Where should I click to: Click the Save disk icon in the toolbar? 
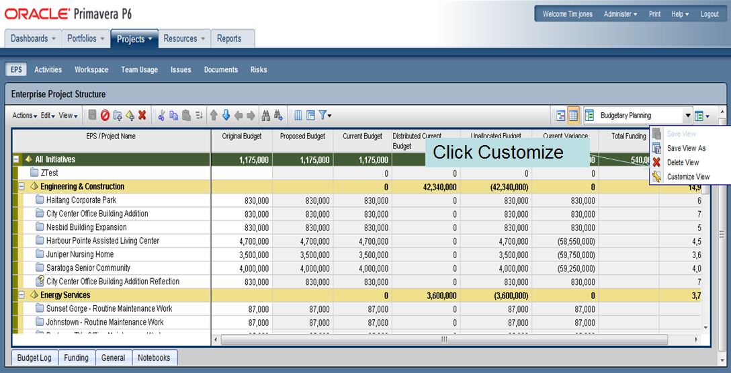click(x=93, y=115)
